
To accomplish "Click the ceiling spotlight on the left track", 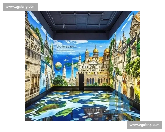I will 64,26.
